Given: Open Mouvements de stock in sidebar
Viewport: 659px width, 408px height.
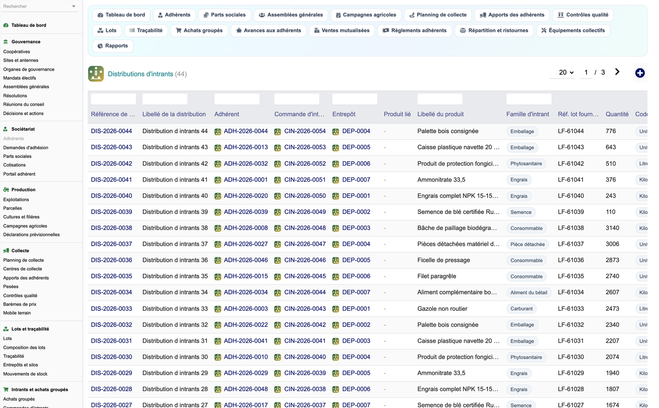Looking at the screenshot, I should coord(25,374).
